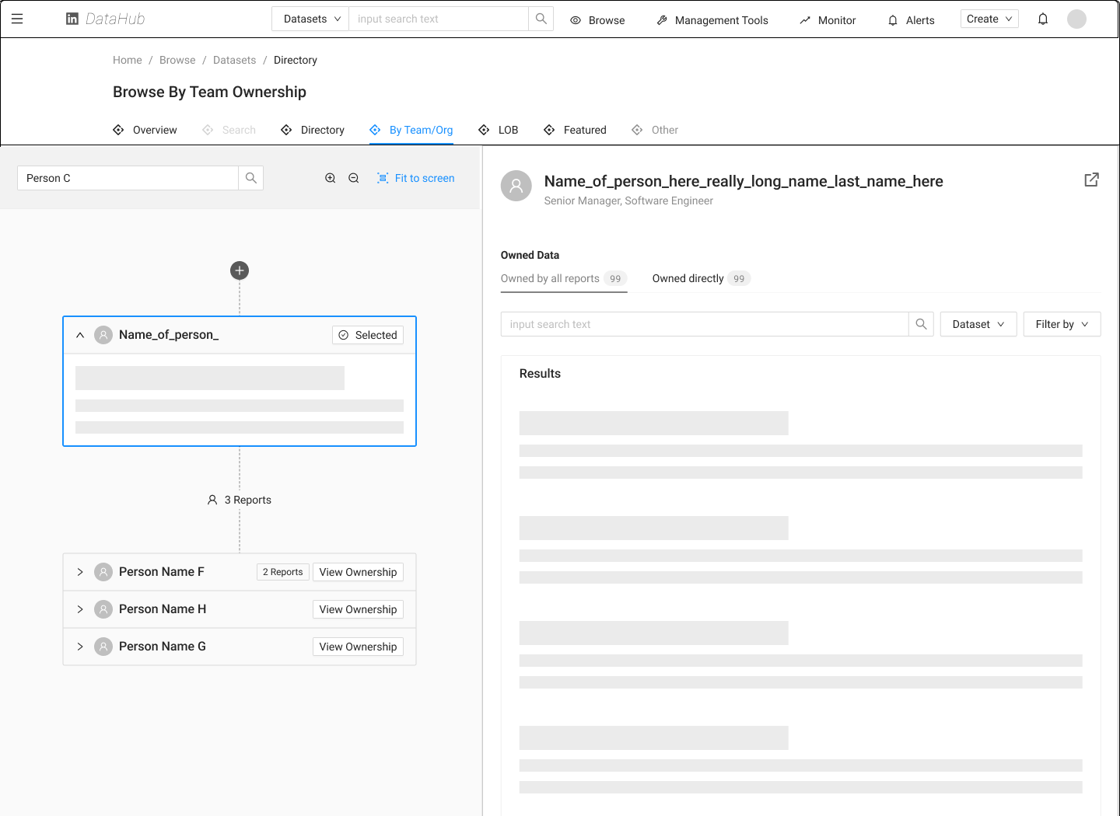The width and height of the screenshot is (1120, 816).
Task: Click the '3 Reports' label
Action: [248, 500]
